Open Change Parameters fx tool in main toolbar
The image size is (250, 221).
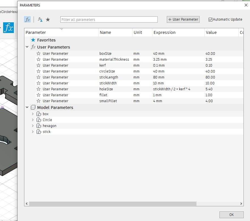click(x=8, y=28)
